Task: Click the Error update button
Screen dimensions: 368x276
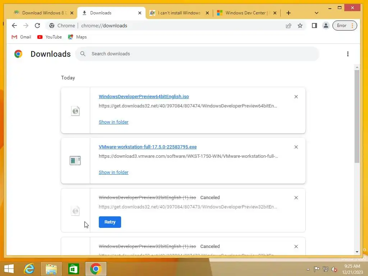Action: pyautogui.click(x=345, y=26)
